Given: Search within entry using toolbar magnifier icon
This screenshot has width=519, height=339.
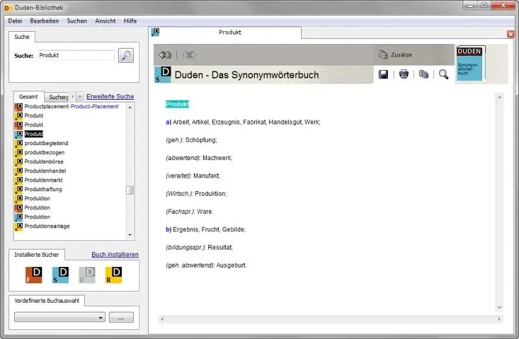Looking at the screenshot, I should point(444,75).
